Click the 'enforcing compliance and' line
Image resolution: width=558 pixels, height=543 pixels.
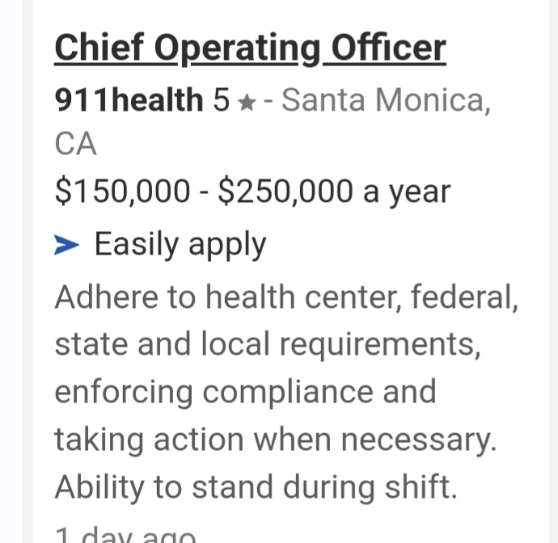[x=245, y=392]
